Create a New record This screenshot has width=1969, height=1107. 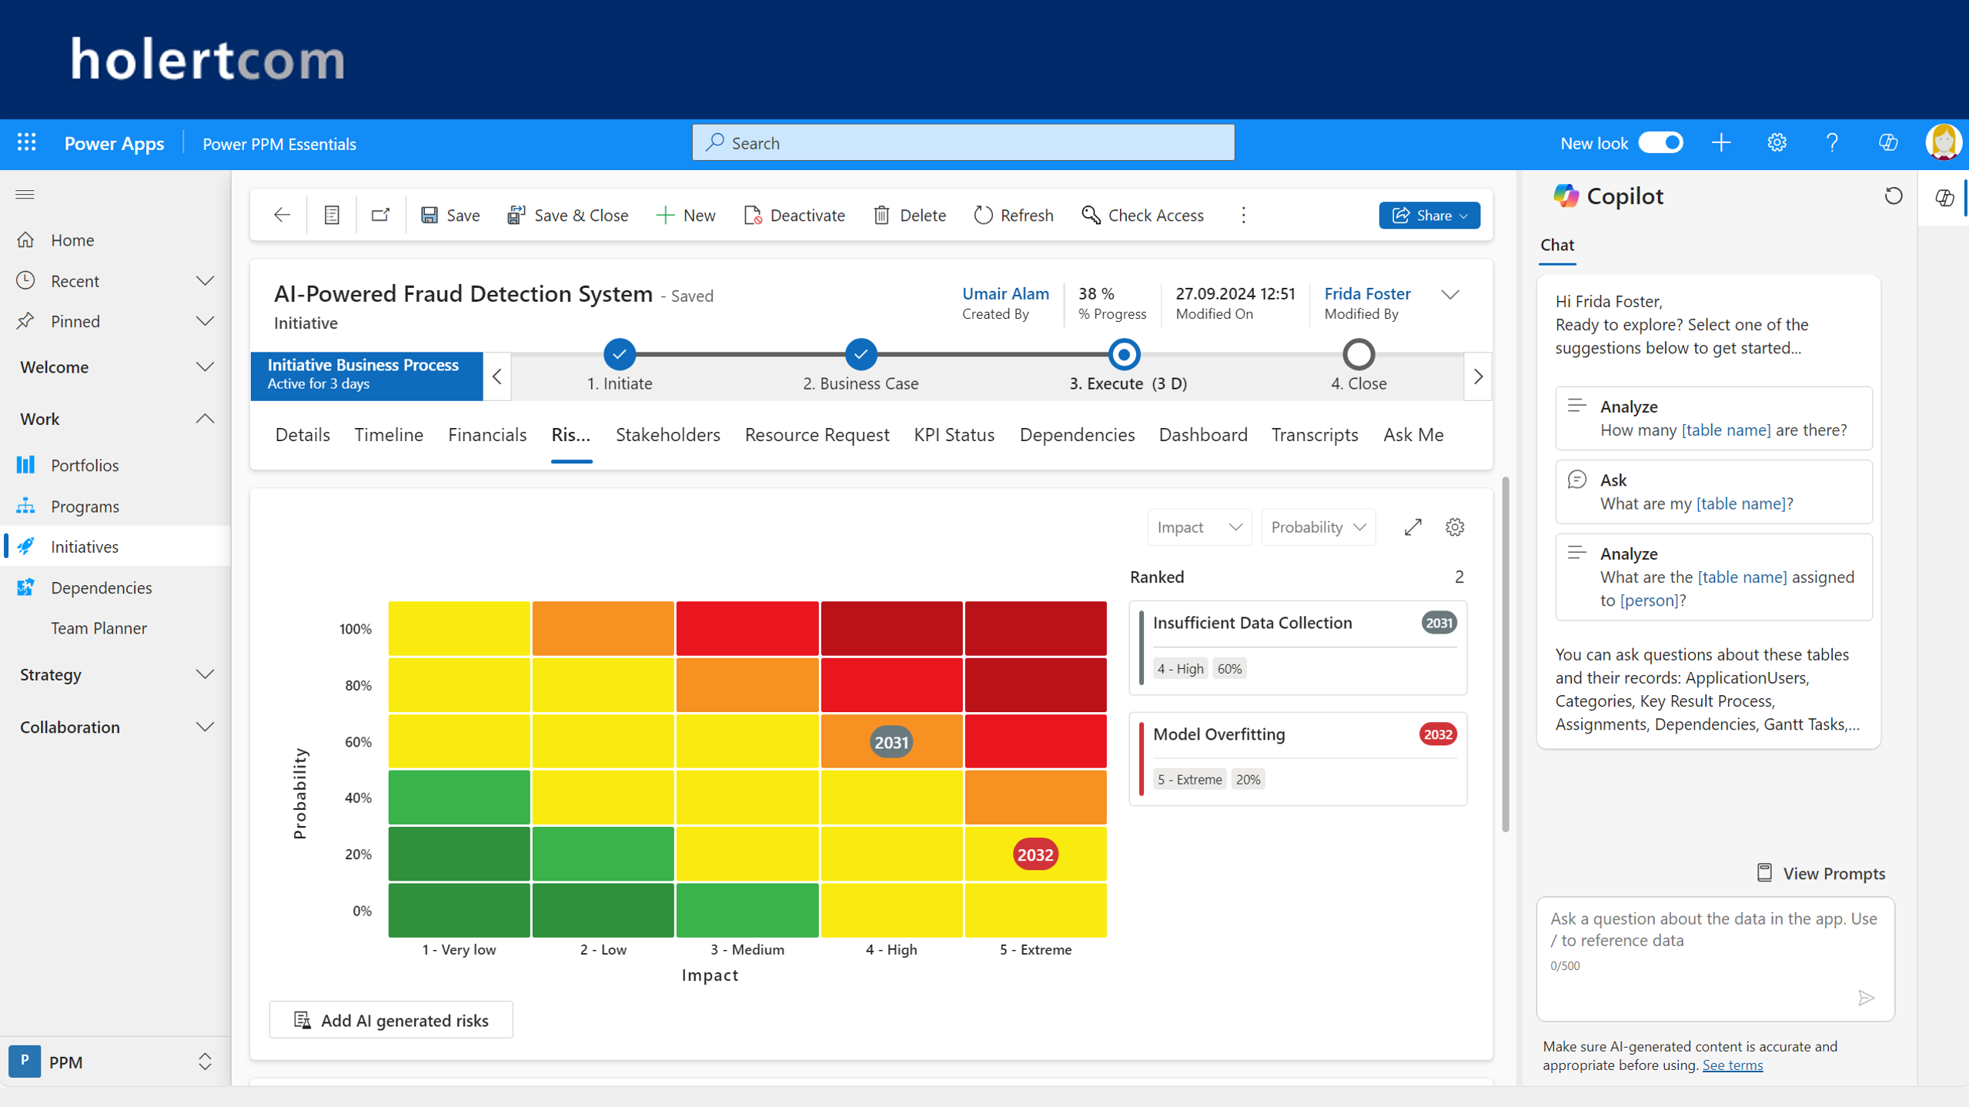(685, 215)
